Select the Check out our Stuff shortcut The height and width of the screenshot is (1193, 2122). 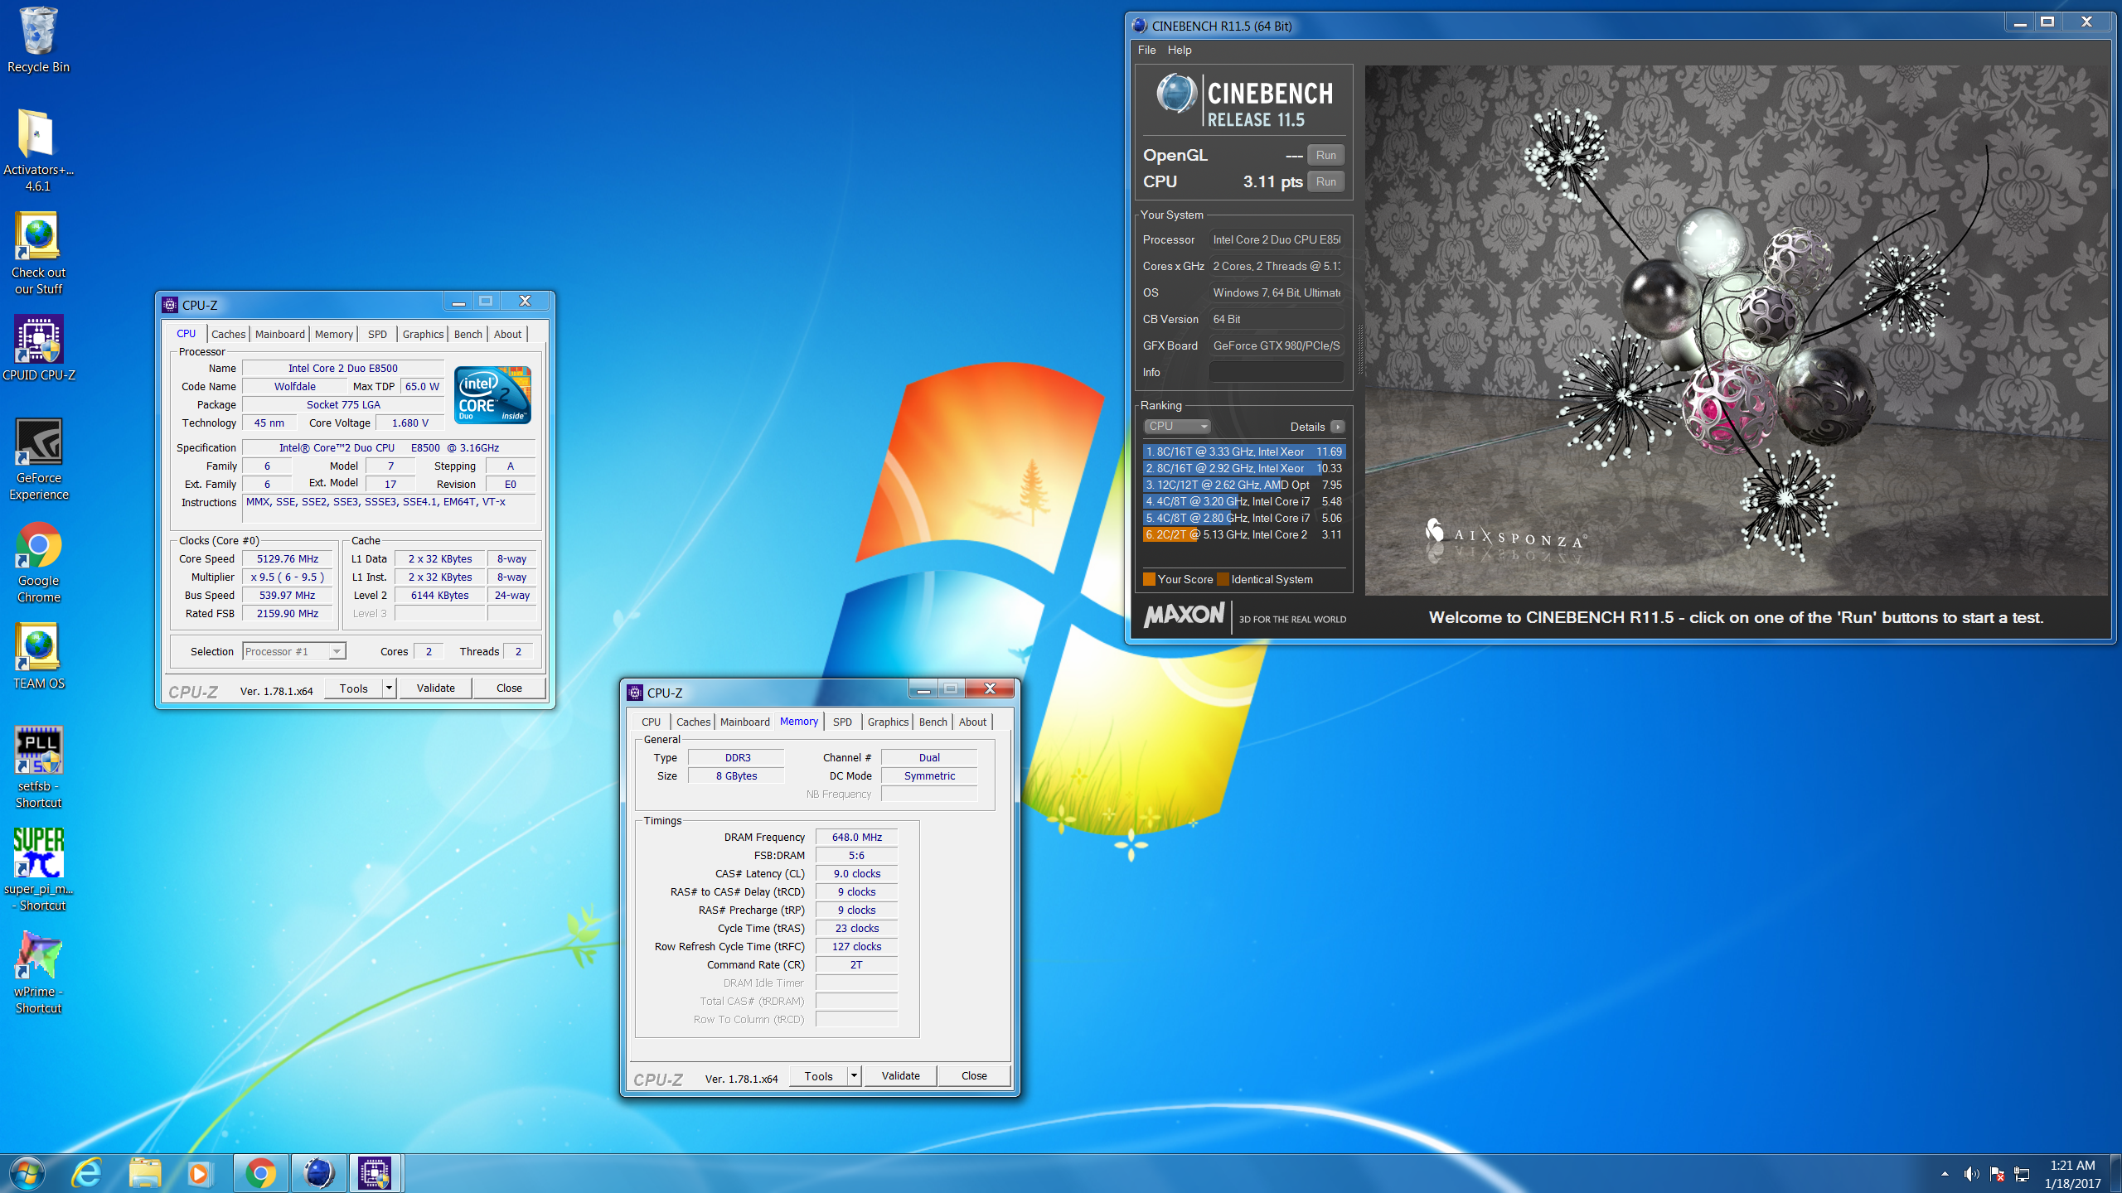pos(38,254)
